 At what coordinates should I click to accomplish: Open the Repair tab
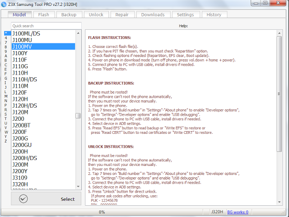coord(122,14)
